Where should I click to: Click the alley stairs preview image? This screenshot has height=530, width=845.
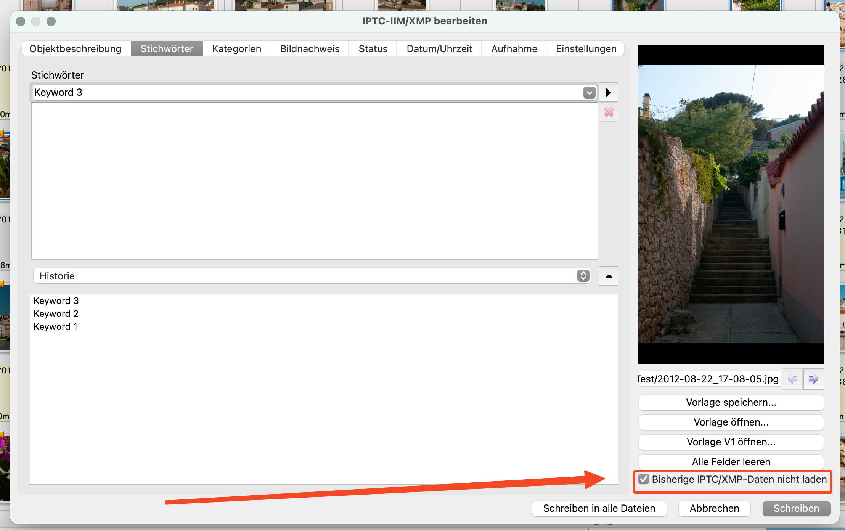tap(731, 204)
